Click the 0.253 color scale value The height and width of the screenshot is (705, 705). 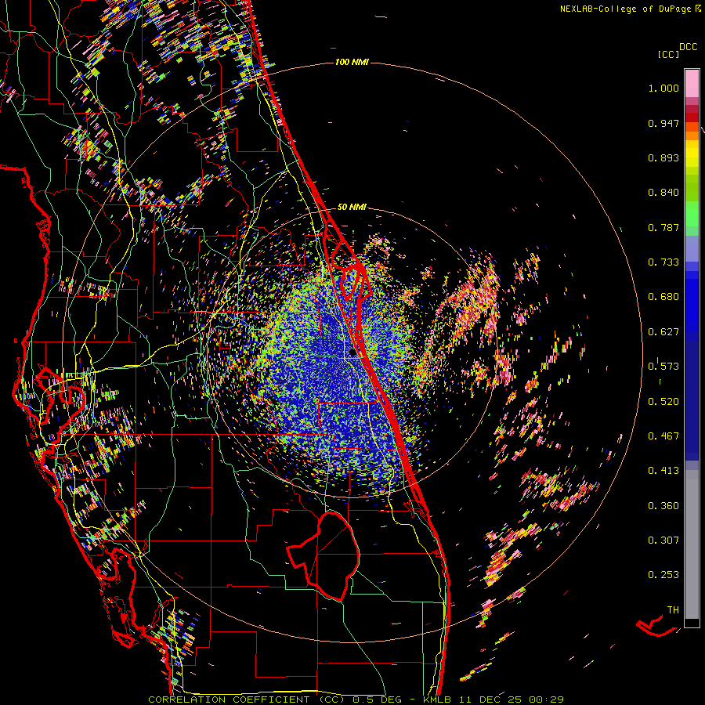coord(663,575)
